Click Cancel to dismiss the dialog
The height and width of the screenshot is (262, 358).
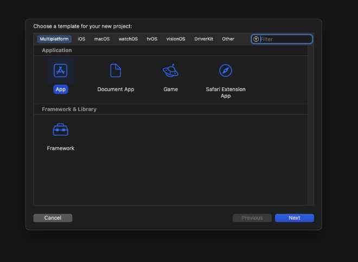point(53,218)
